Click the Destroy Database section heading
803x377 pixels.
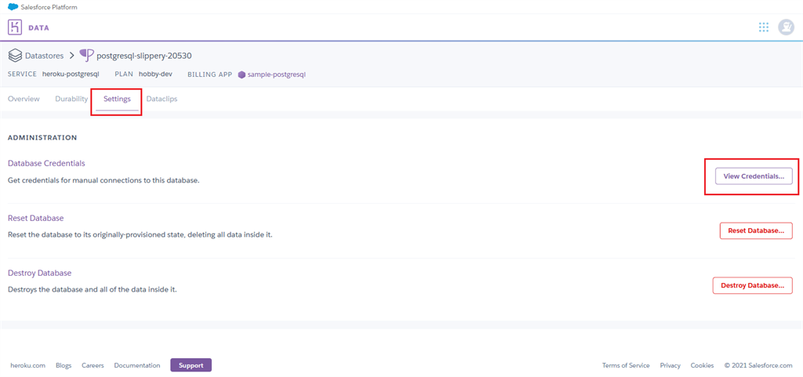pyautogui.click(x=39, y=273)
